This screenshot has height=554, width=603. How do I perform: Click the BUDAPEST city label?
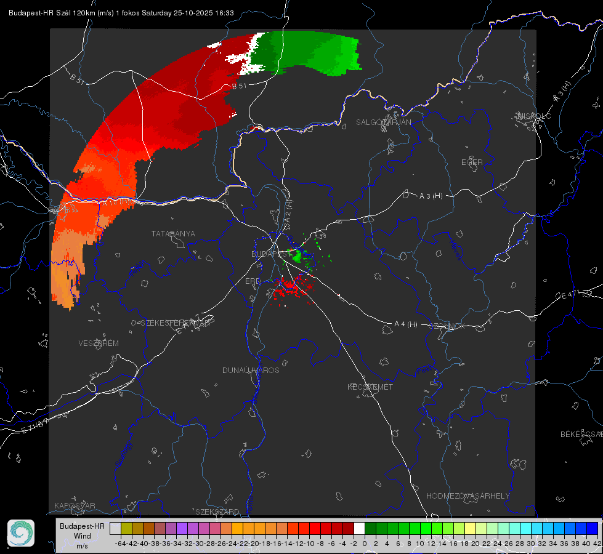click(x=271, y=254)
